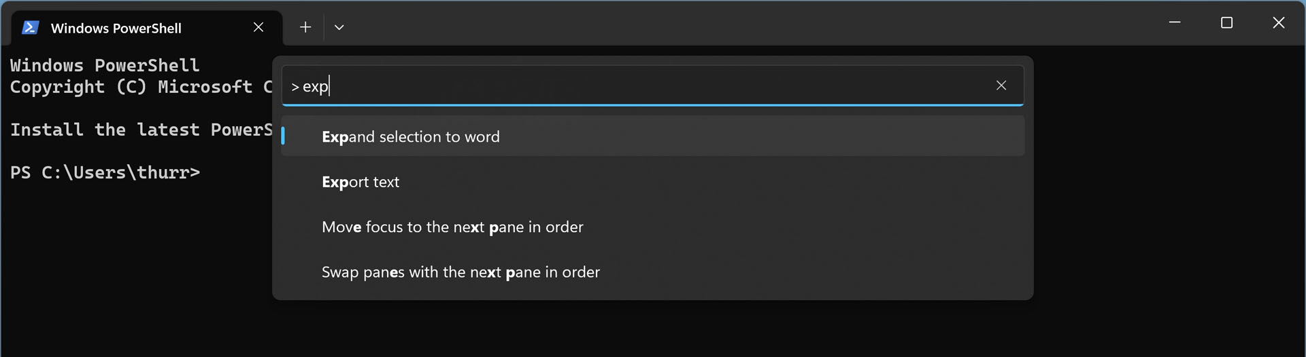Click the PowerShell icon on the tab

point(30,28)
